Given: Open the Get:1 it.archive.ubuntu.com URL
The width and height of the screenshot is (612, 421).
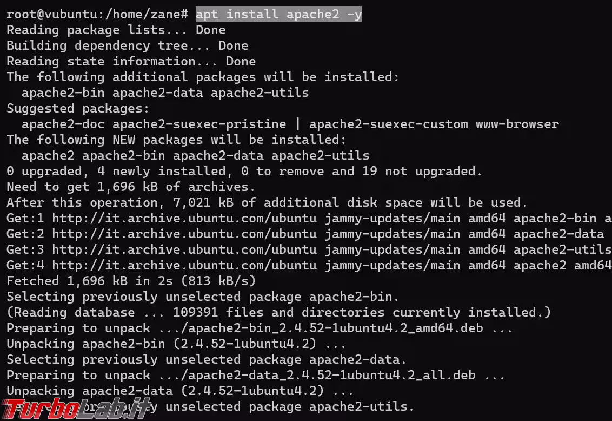Looking at the screenshot, I should tap(184, 219).
